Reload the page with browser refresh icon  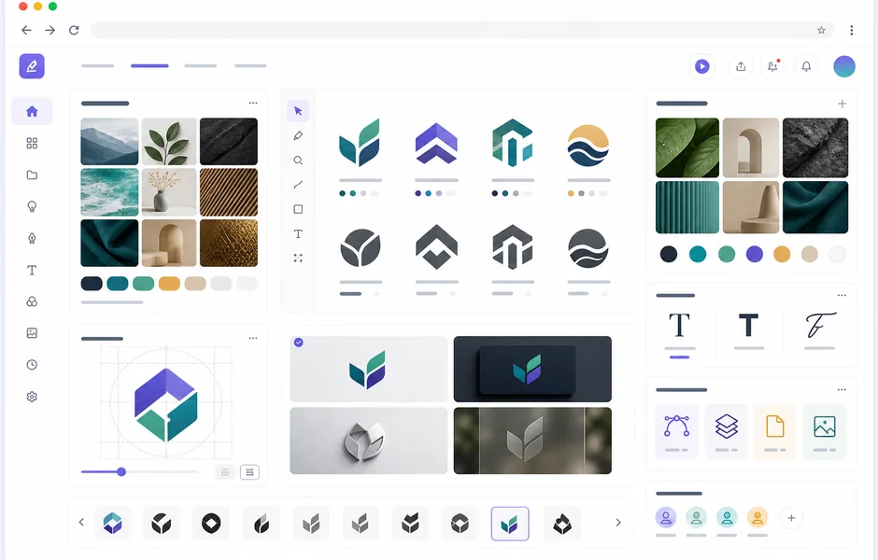(74, 30)
